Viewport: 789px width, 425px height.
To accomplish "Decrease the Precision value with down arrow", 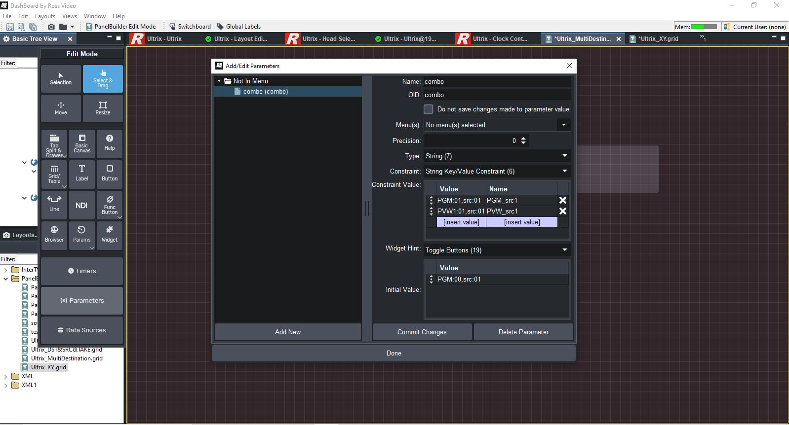I will [x=523, y=143].
